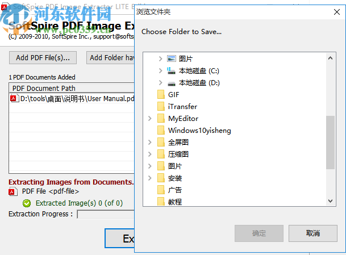Viewport: 346px width, 255px height.
Task: Click 确定 to confirm folder
Action: pyautogui.click(x=259, y=233)
